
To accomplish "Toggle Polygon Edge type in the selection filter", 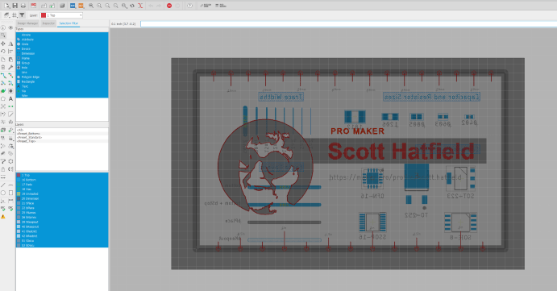I will pyautogui.click(x=62, y=77).
